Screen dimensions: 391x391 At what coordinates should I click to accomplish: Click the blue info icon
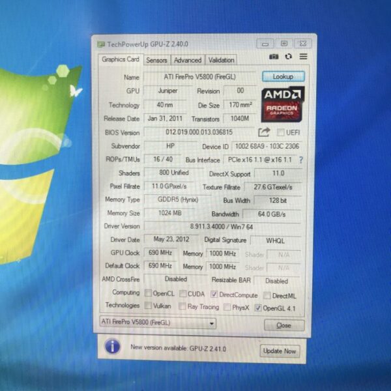click(x=113, y=347)
